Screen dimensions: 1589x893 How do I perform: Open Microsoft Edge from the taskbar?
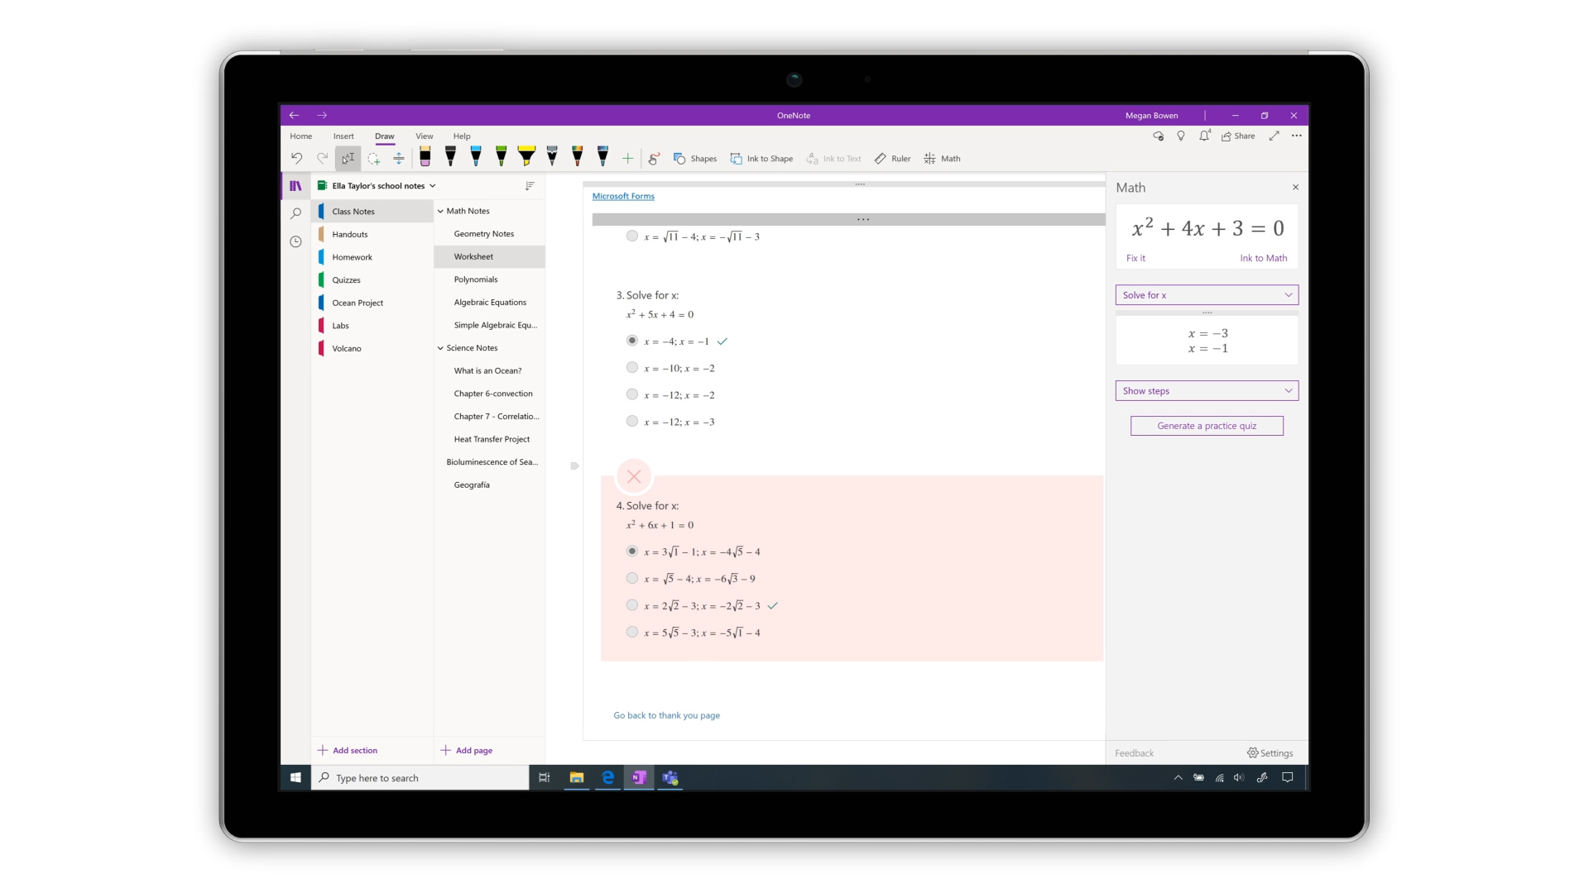click(x=608, y=778)
